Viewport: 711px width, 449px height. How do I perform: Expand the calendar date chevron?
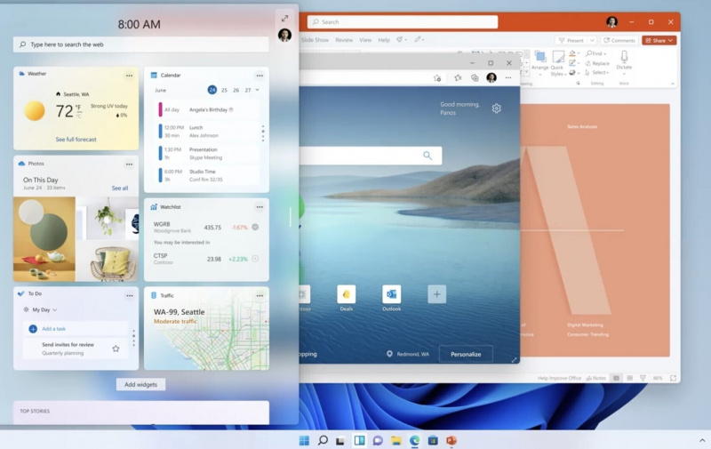(258, 90)
